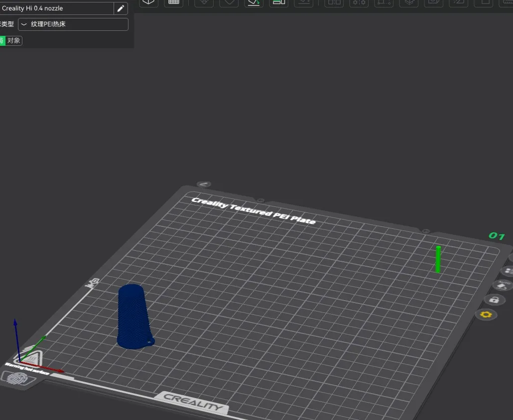Switch to the 对象 tab
513x420 pixels.
click(x=14, y=40)
